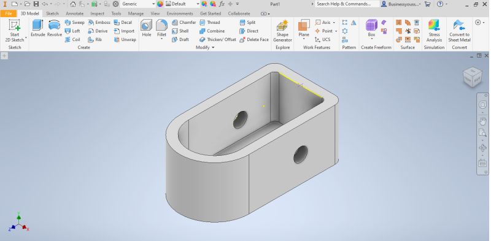The height and width of the screenshot is (241, 491).
Task: Click the Pan hand icon in navigation bar
Action: tap(482, 121)
